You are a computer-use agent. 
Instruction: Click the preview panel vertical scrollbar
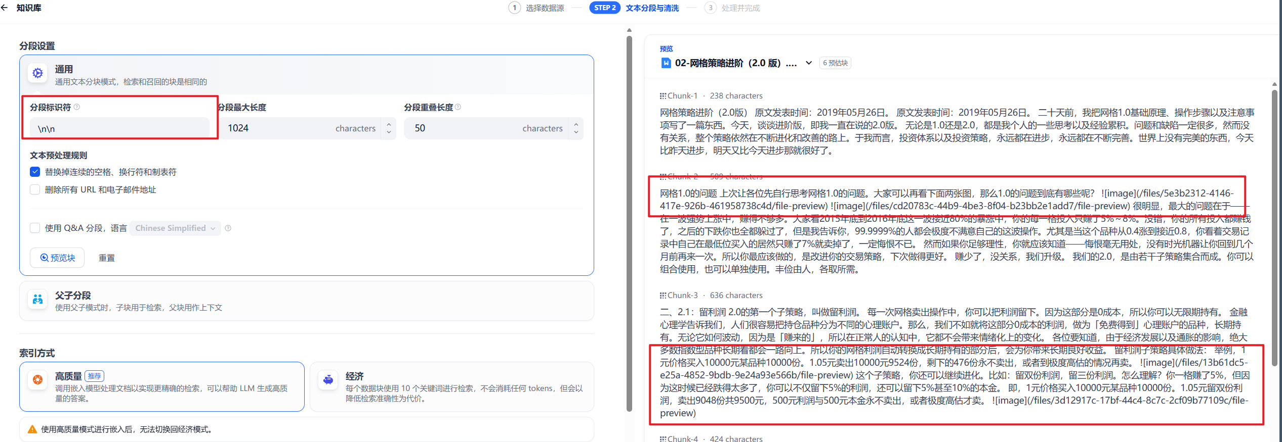pyautogui.click(x=1274, y=227)
